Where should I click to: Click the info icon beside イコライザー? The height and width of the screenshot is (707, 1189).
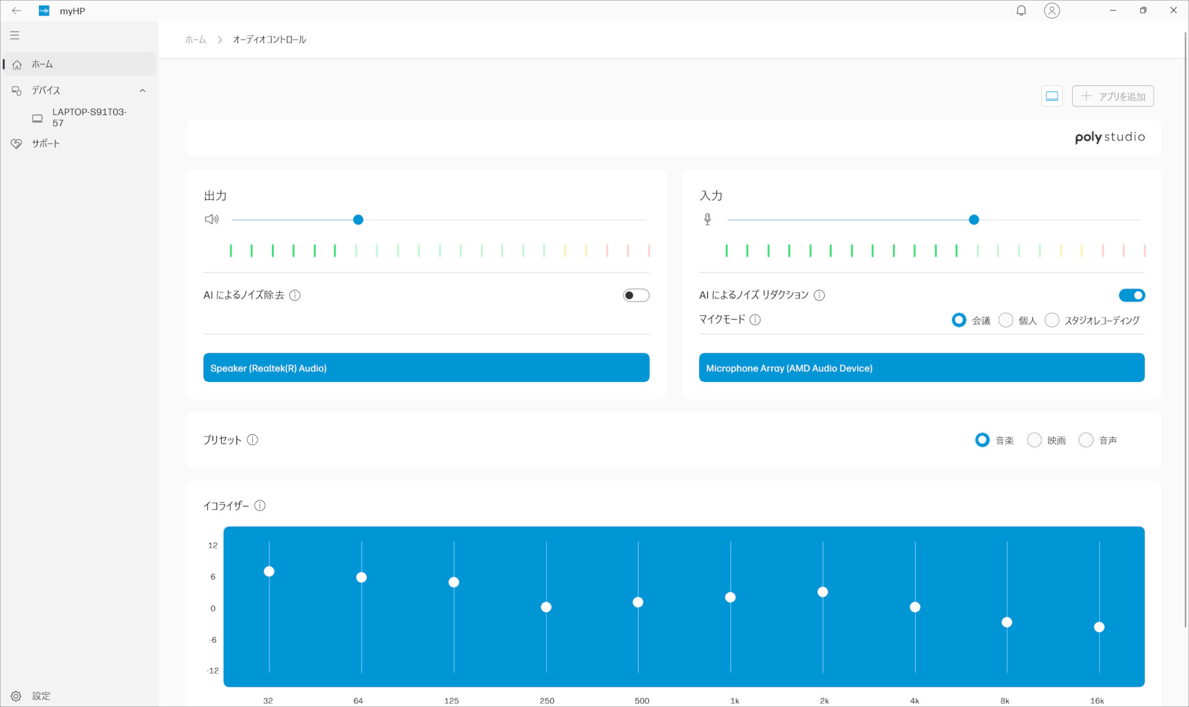260,506
